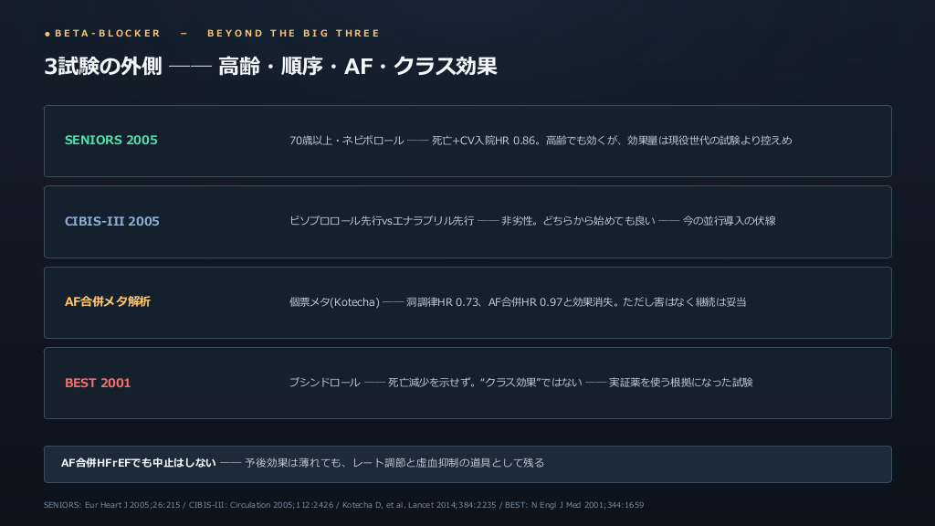Click the ブシンドロール description text

pos(520,383)
